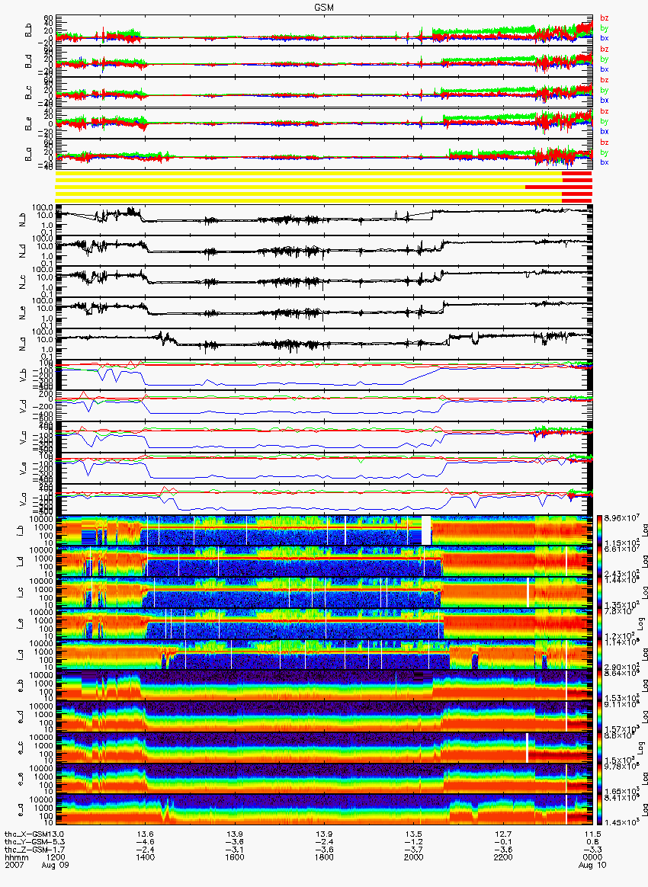Select the N_d density axis label

pyautogui.click(x=23, y=251)
